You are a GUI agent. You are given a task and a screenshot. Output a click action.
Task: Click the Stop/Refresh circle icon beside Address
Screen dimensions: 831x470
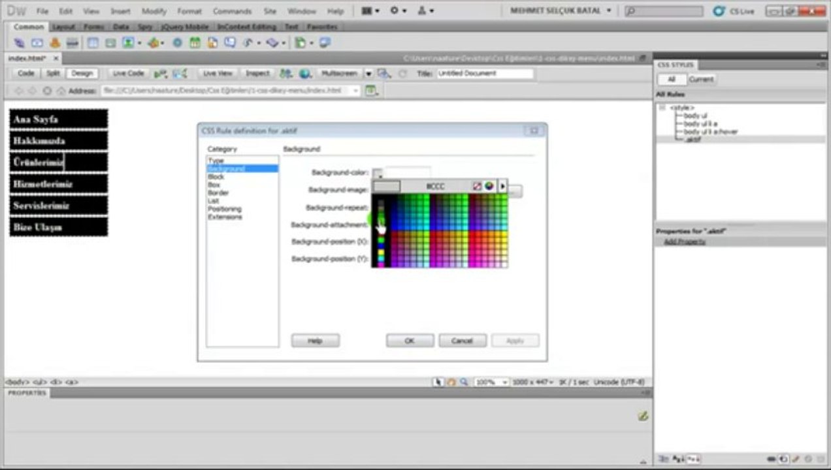coord(47,91)
